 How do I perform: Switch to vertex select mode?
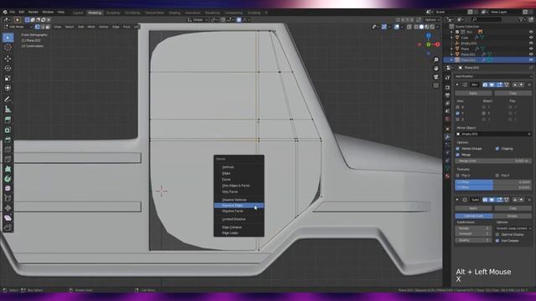37,27
